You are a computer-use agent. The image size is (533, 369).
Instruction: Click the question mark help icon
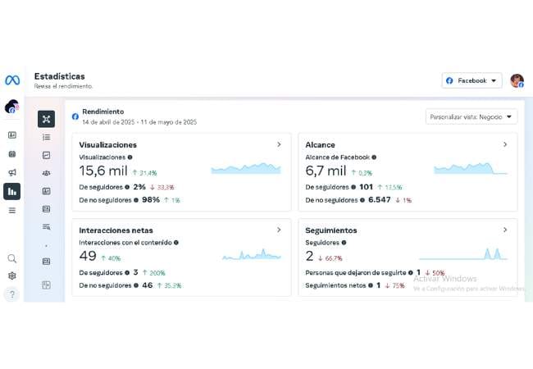pos(12,294)
